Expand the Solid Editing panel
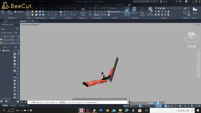The image size is (201, 113). (41, 18)
